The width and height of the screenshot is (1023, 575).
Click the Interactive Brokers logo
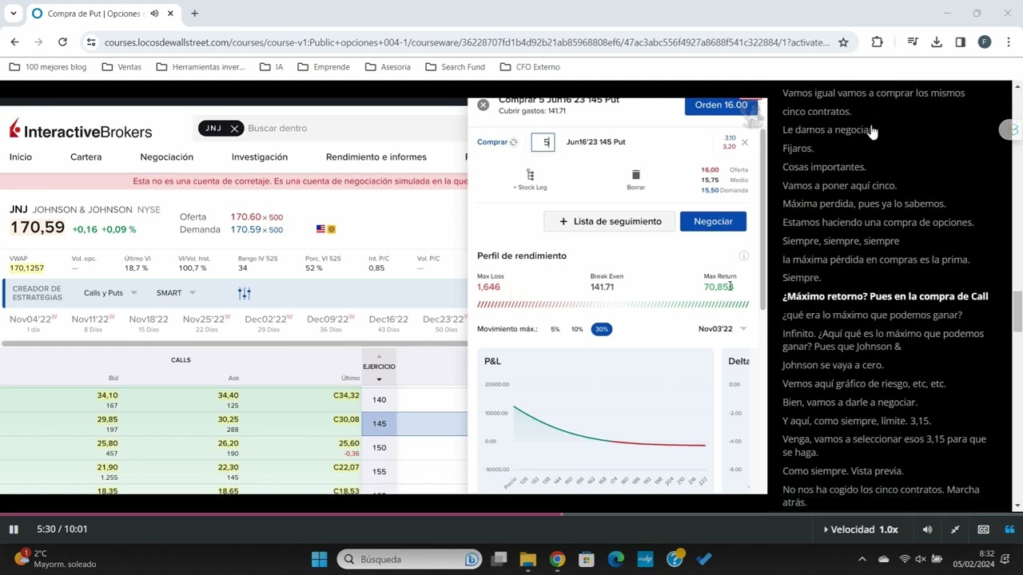coord(81,130)
